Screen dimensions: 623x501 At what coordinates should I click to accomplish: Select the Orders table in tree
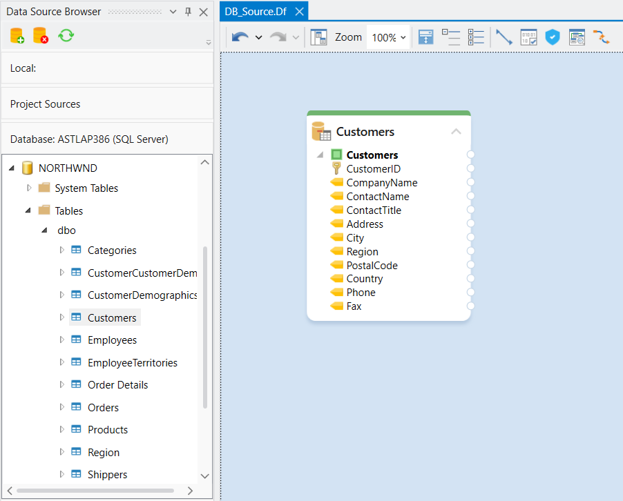coord(103,407)
